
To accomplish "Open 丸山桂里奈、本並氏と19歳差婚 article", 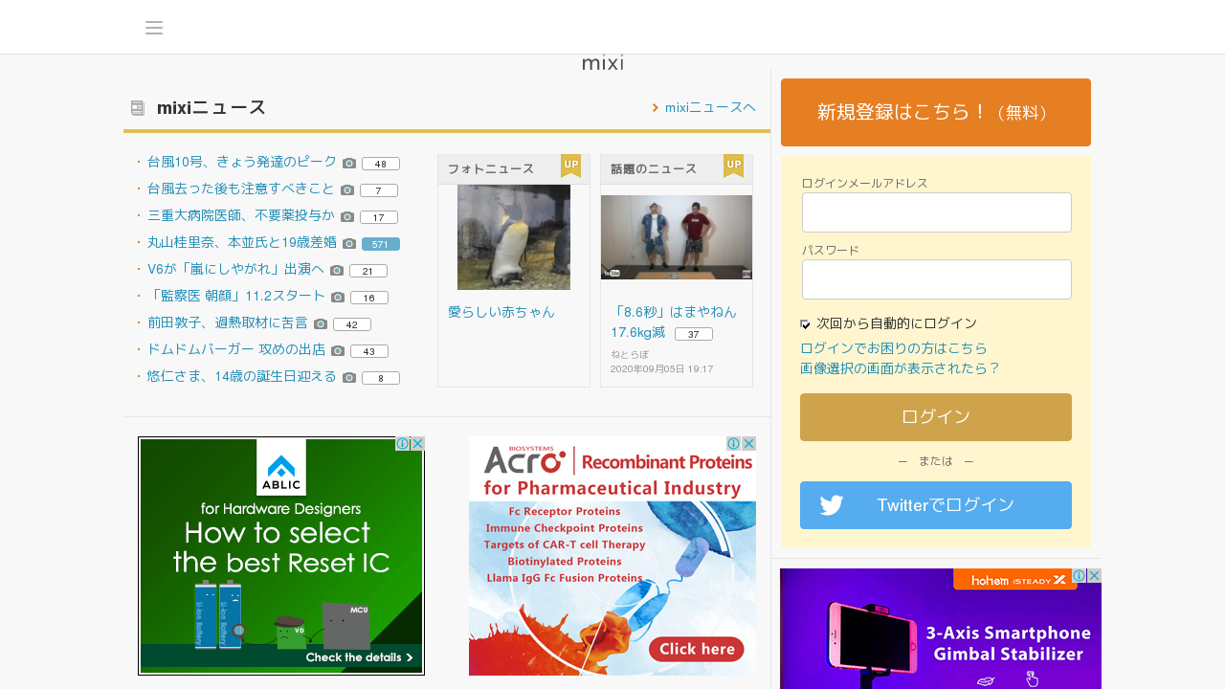I will point(242,242).
